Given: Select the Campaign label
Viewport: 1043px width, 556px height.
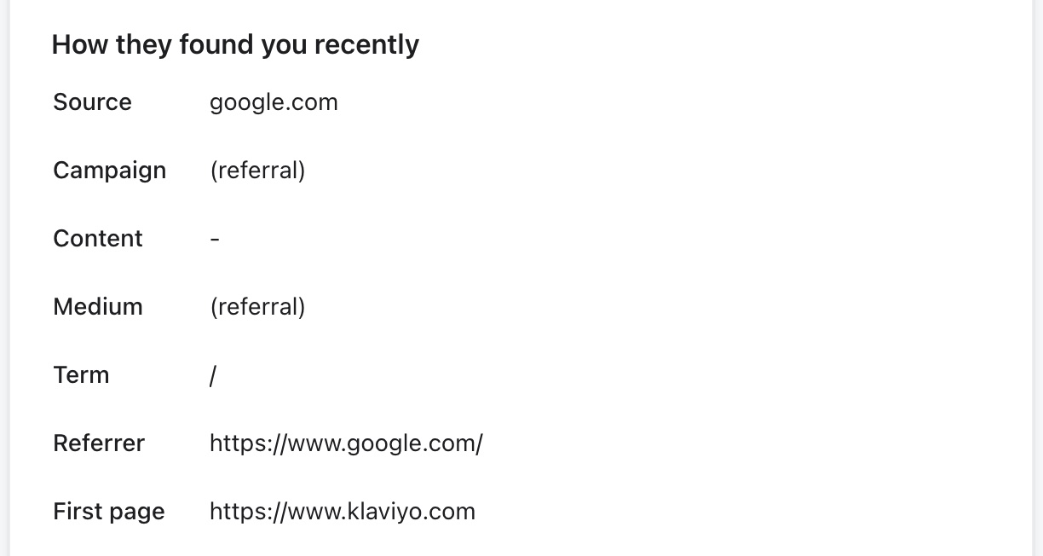Looking at the screenshot, I should (109, 171).
